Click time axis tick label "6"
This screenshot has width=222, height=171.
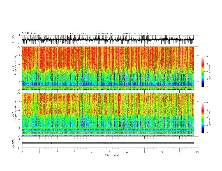pyautogui.click(x=127, y=152)
